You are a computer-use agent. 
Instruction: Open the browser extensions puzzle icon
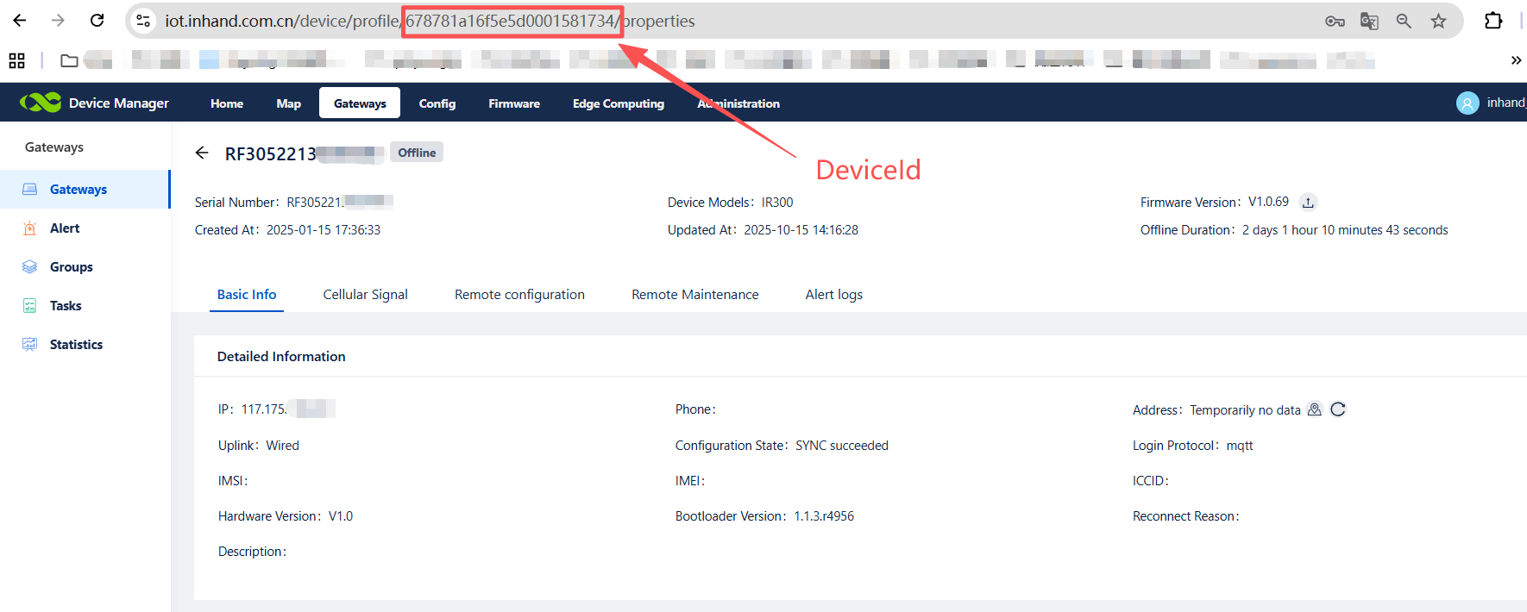click(1493, 21)
